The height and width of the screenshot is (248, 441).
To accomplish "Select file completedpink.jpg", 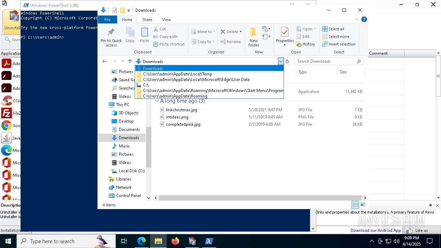I will point(183,124).
